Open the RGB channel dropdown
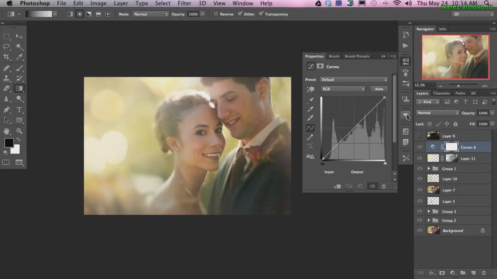Image resolution: width=497 pixels, height=279 pixels. point(343,89)
